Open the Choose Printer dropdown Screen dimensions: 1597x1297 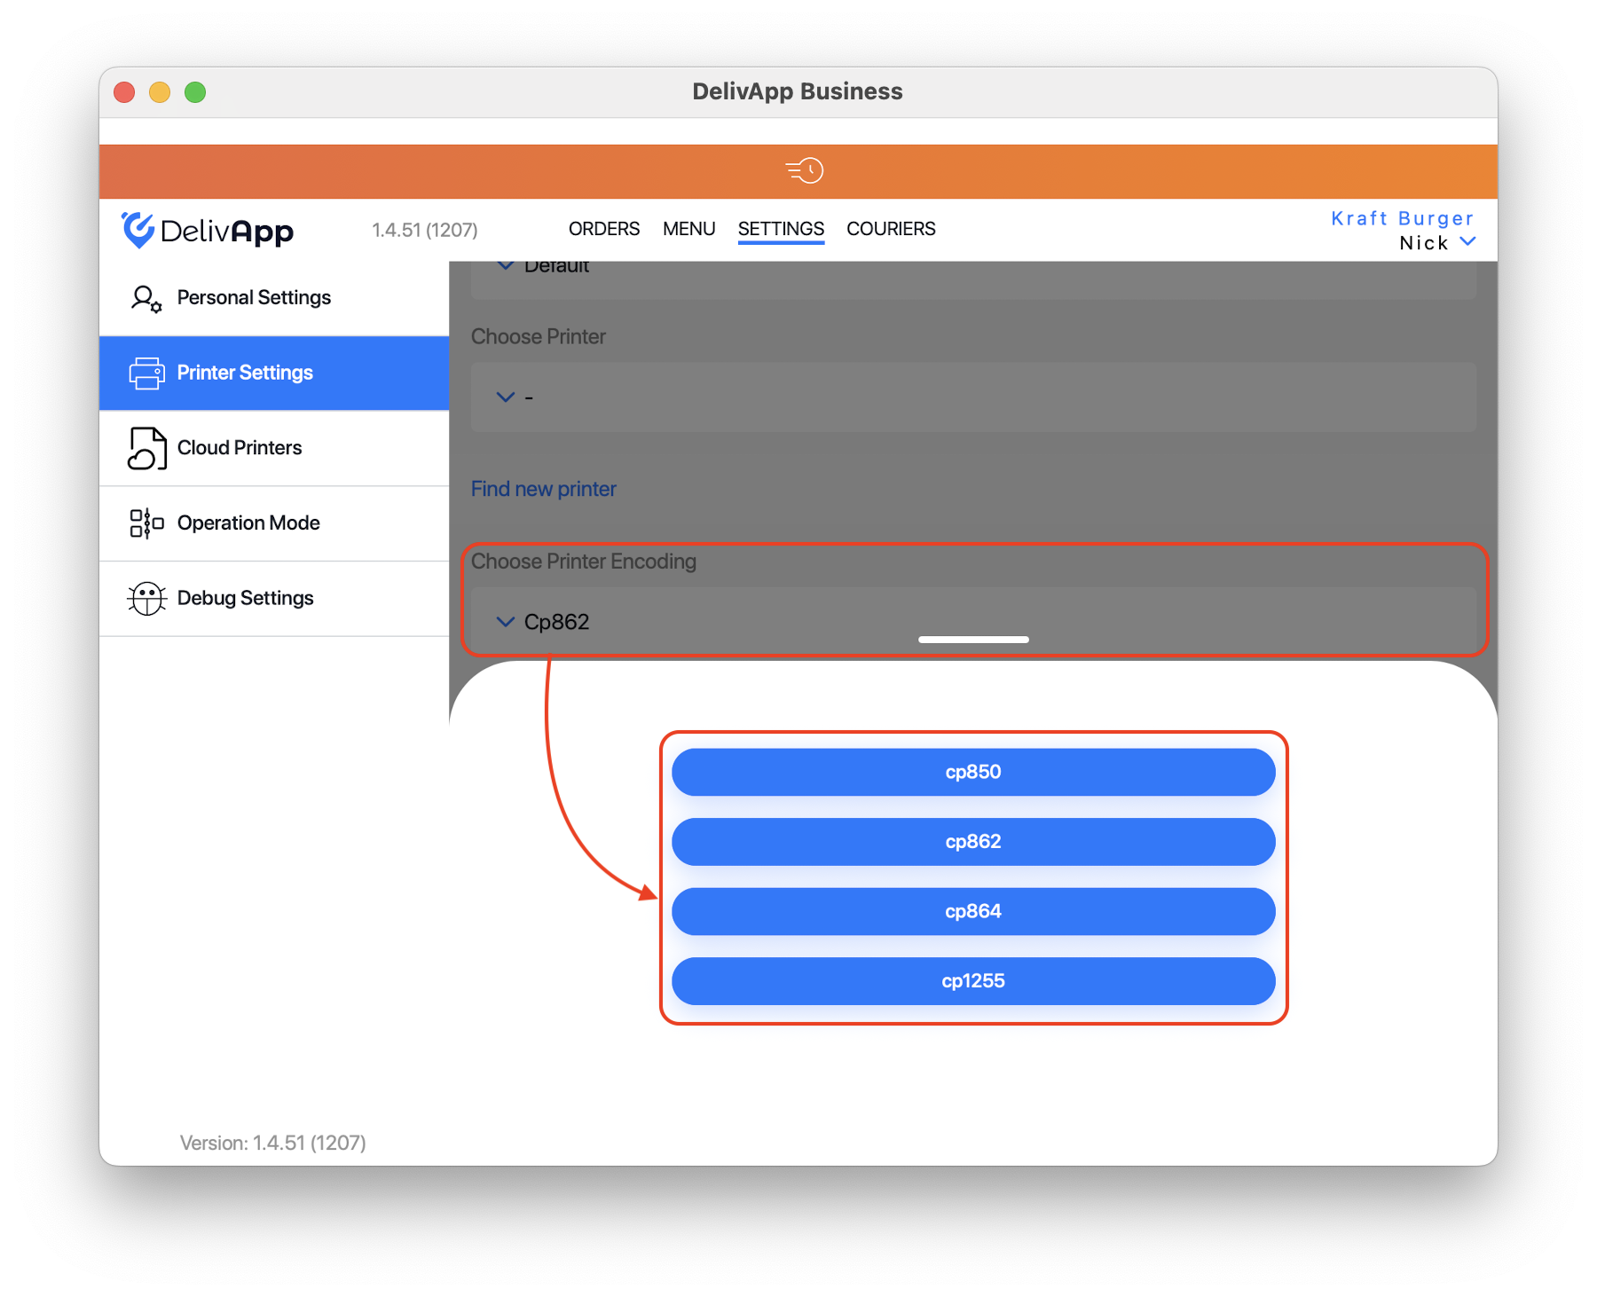pyautogui.click(x=973, y=397)
